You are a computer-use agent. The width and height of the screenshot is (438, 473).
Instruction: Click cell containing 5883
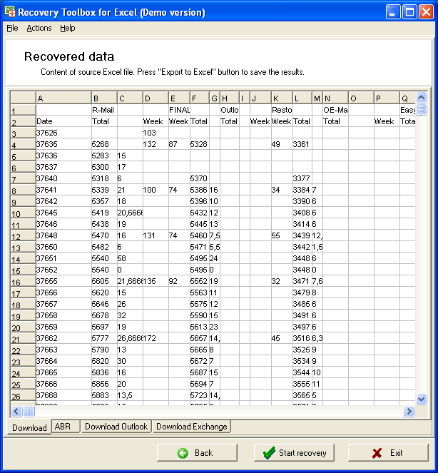click(x=104, y=395)
